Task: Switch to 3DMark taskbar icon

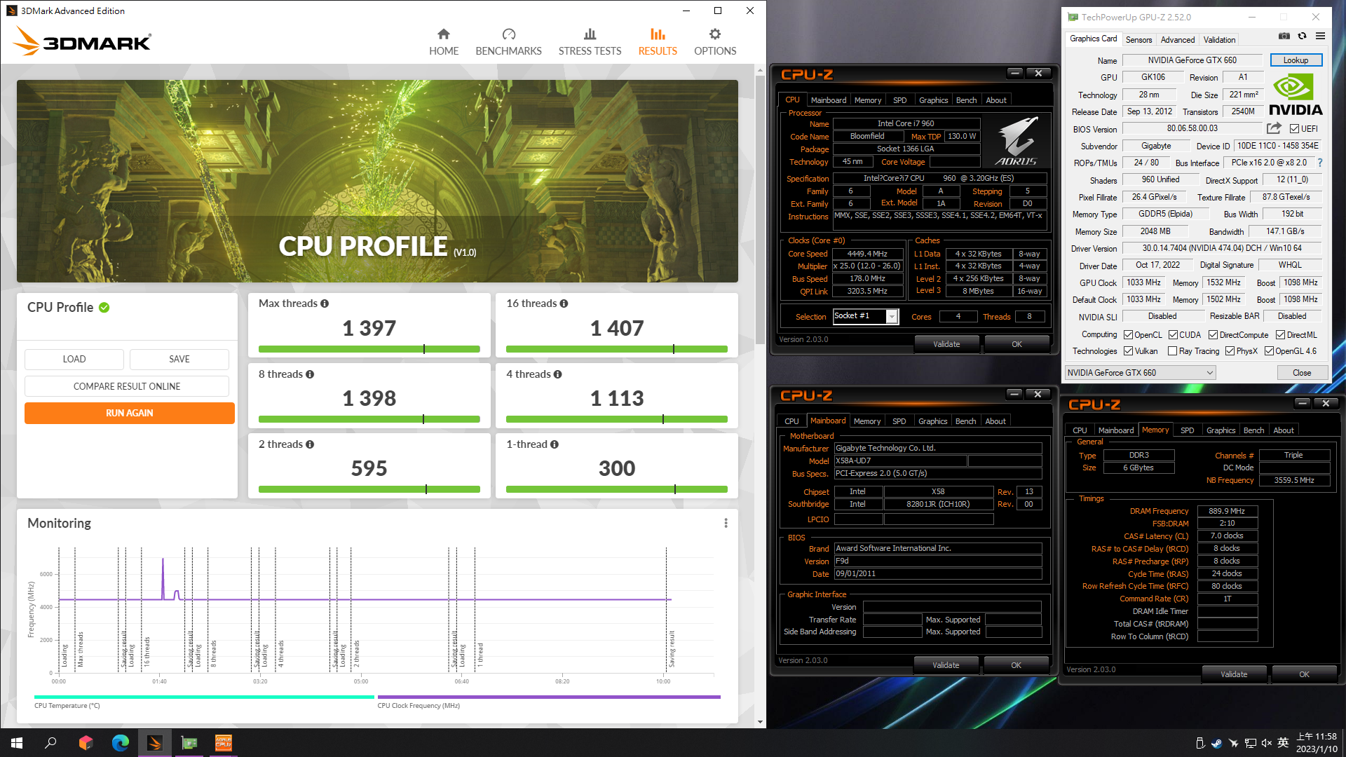Action: (x=155, y=743)
